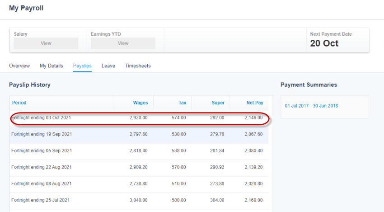Open payment summary 01 Jul 2017 - 30 Jun 2018
The height and width of the screenshot is (212, 384).
point(311,106)
